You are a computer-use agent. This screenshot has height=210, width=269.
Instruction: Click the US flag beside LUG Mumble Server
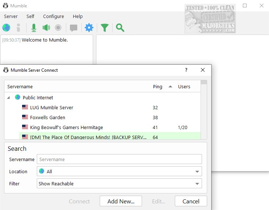(x=25, y=107)
